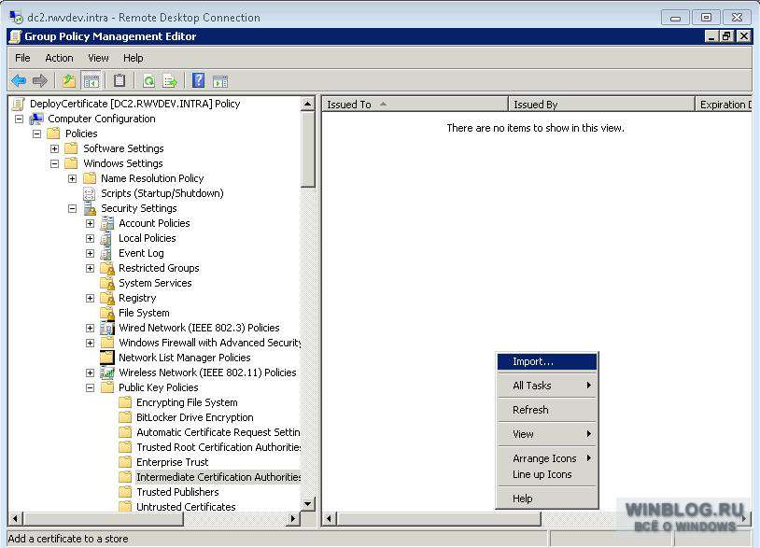Click the Local Policies icon

click(107, 238)
